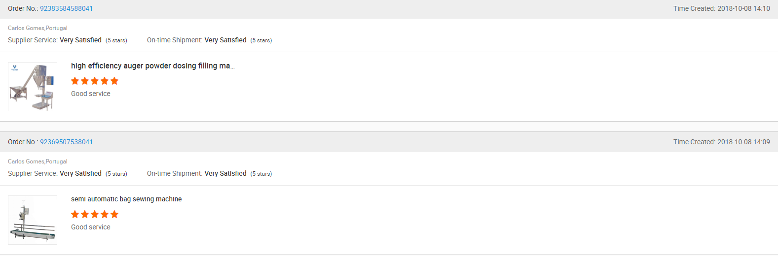Click first star of bag sewing machine review

pyautogui.click(x=75, y=214)
